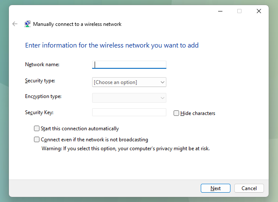Open the Security type dropdown

click(129, 82)
